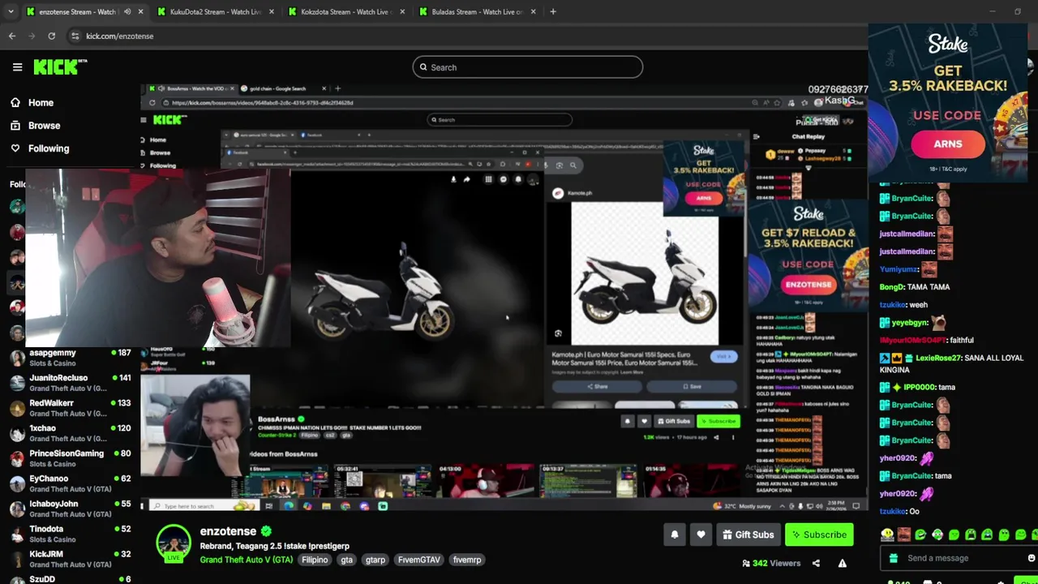Click the Following link in sidebar

[49, 148]
